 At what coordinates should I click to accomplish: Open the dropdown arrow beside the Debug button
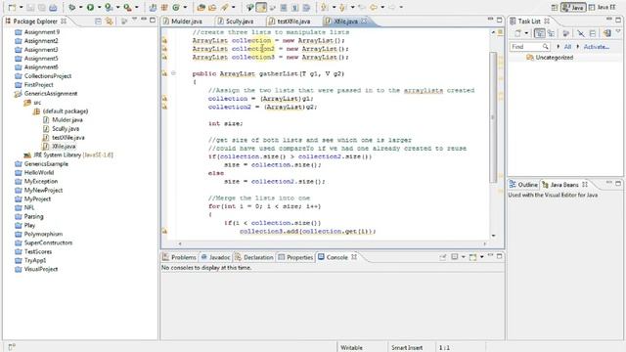tap(80, 7)
